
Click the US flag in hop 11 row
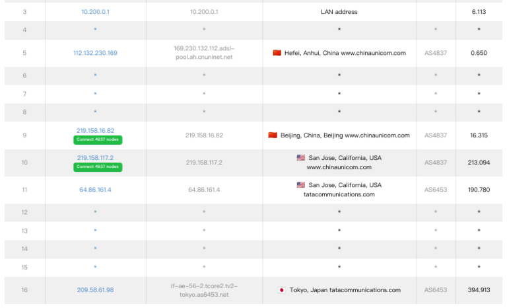301,186
